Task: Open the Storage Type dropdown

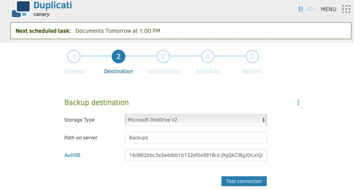Action: (x=196, y=120)
